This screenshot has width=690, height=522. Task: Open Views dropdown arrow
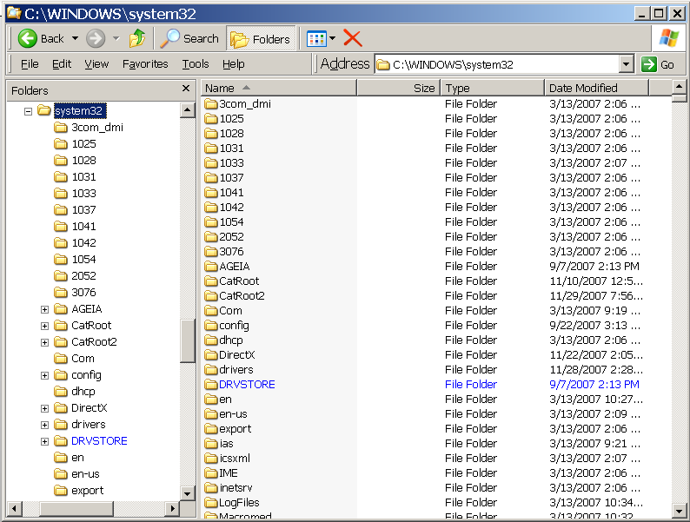(333, 39)
